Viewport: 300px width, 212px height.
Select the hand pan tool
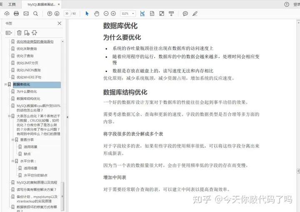pyautogui.click(x=97, y=14)
